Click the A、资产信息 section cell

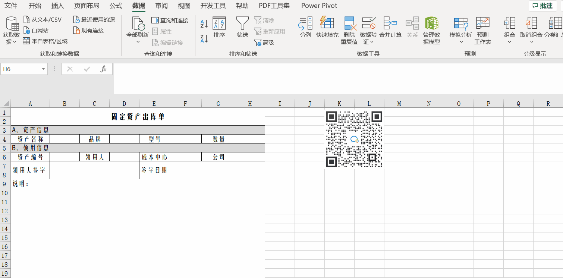pos(138,130)
